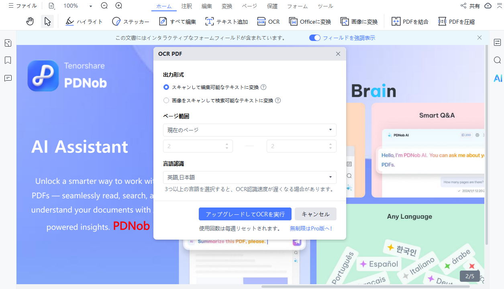Select the Hand pan tool
This screenshot has height=289, width=504.
click(30, 22)
